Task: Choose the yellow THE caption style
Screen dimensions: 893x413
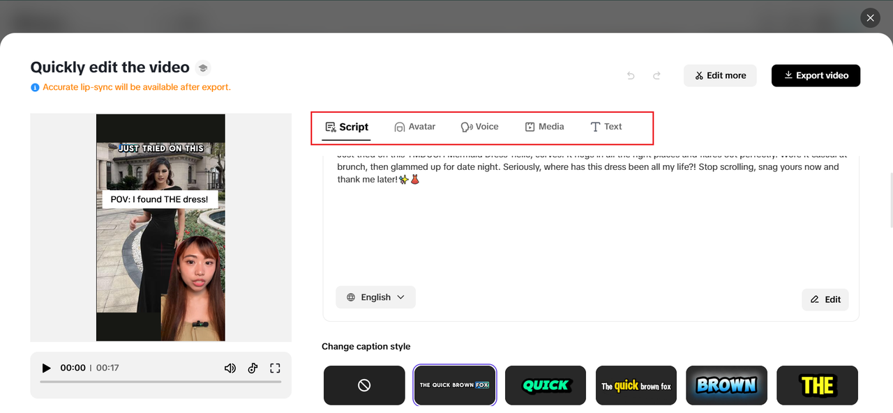Action: point(817,385)
